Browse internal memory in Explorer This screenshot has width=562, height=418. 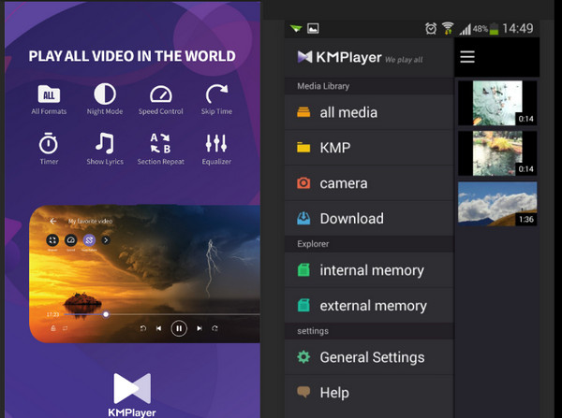(x=369, y=270)
